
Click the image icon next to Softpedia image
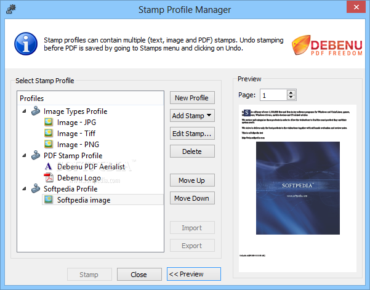tap(49, 199)
